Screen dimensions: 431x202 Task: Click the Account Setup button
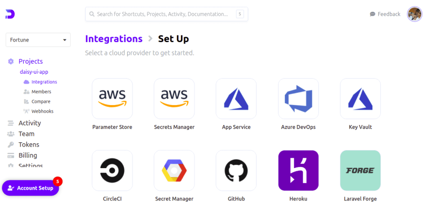tap(31, 188)
